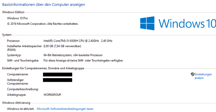Viewport: 216px width, 112px height.
Task: Click the Windows logo icon
Action: pos(147,23)
